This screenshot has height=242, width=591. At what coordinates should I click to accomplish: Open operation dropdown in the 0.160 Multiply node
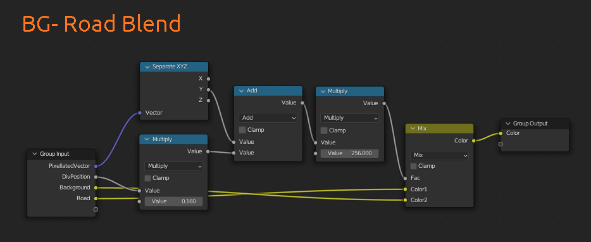tap(174, 166)
